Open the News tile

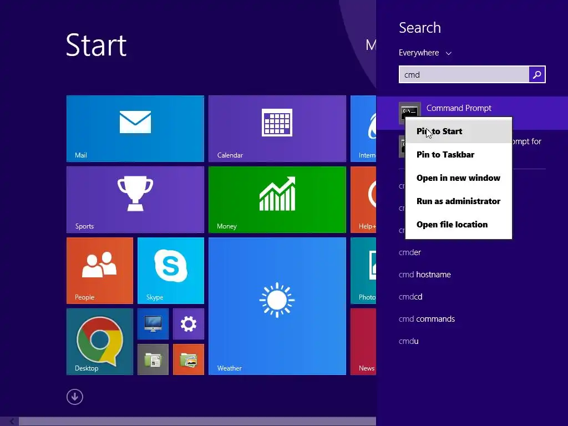[x=363, y=342]
